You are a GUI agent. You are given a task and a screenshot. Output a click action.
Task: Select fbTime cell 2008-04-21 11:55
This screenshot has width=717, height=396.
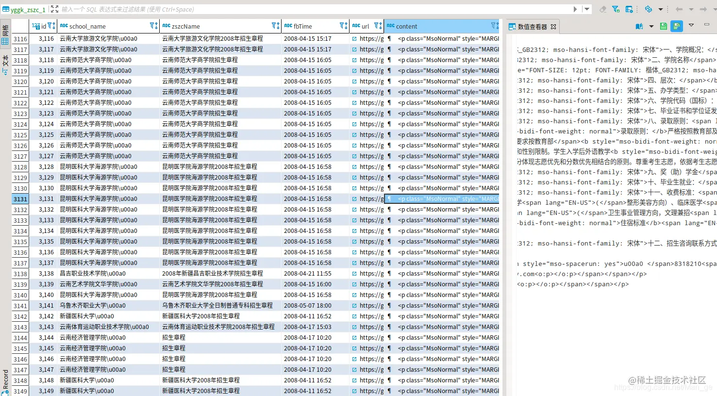tap(316, 274)
